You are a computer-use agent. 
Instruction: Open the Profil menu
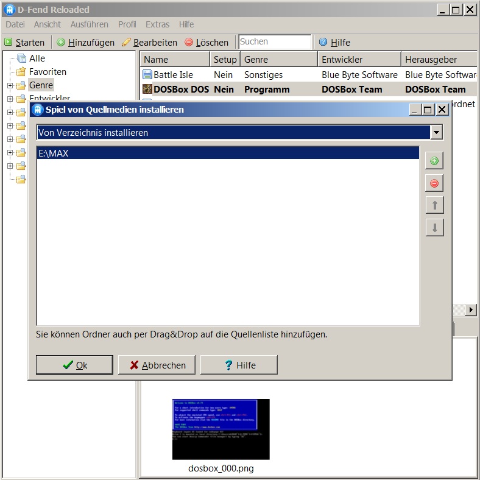[127, 24]
